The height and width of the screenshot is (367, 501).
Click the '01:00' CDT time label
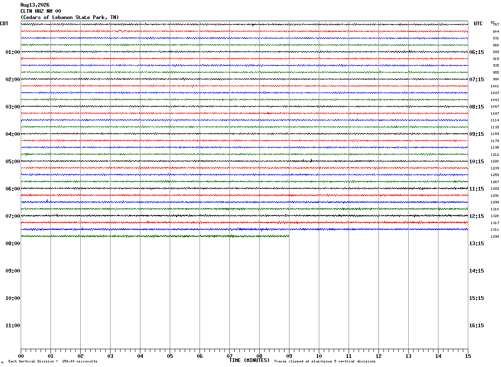13,52
